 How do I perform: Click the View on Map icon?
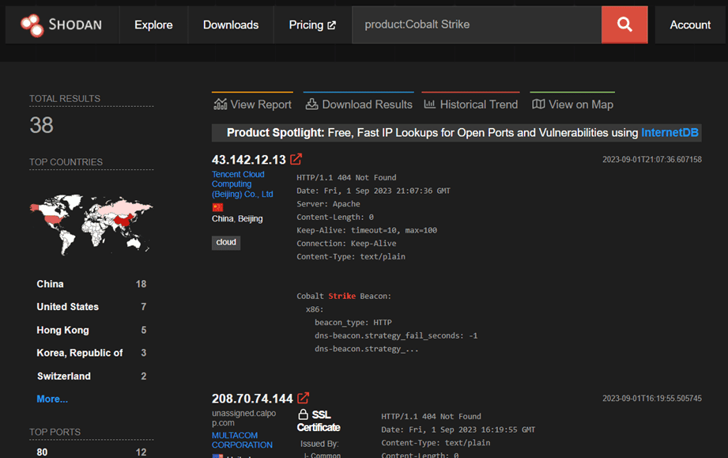click(x=538, y=104)
